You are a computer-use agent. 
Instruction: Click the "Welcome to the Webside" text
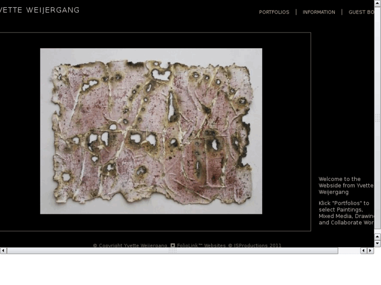[x=346, y=186]
